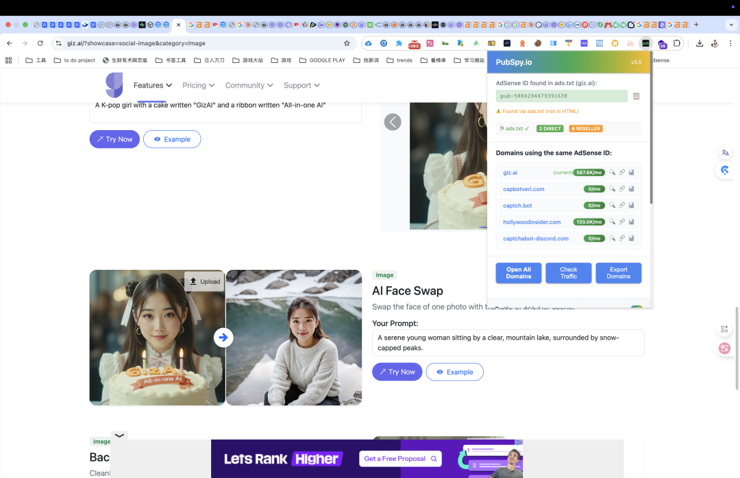Reload the page

(40, 43)
